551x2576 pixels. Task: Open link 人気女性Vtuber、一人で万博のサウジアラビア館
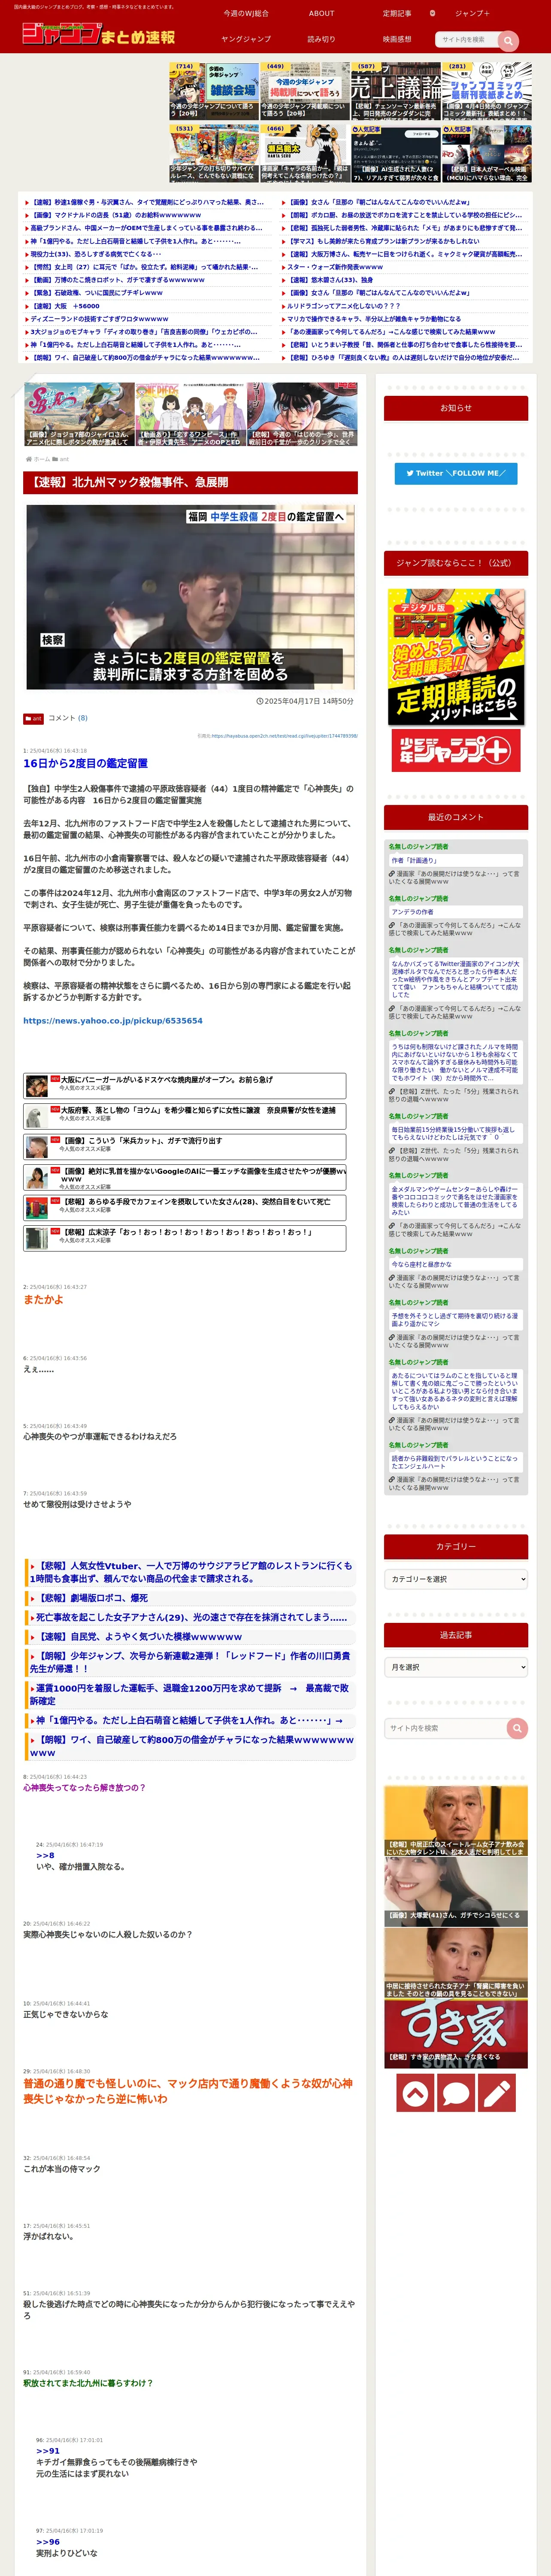click(190, 1572)
